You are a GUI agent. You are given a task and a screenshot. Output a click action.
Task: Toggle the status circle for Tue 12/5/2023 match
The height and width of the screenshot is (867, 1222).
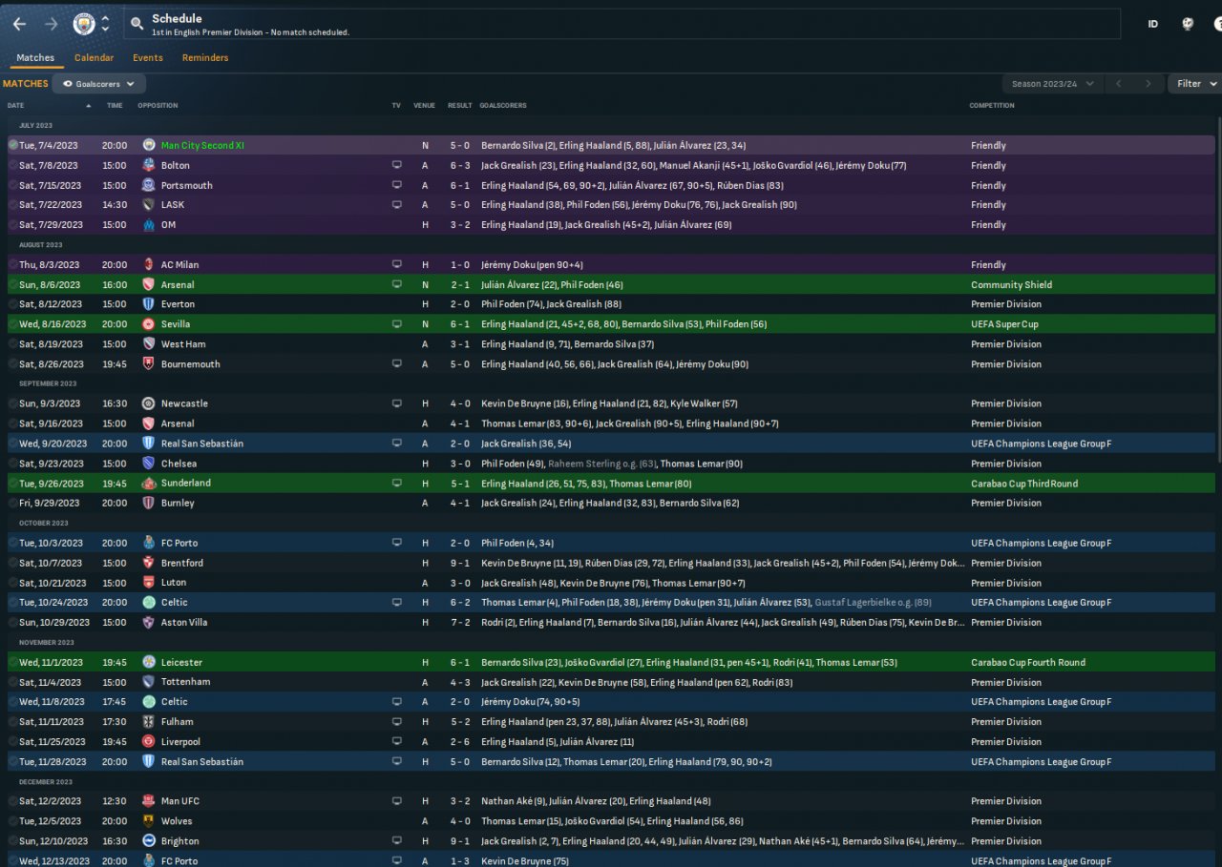pos(13,821)
